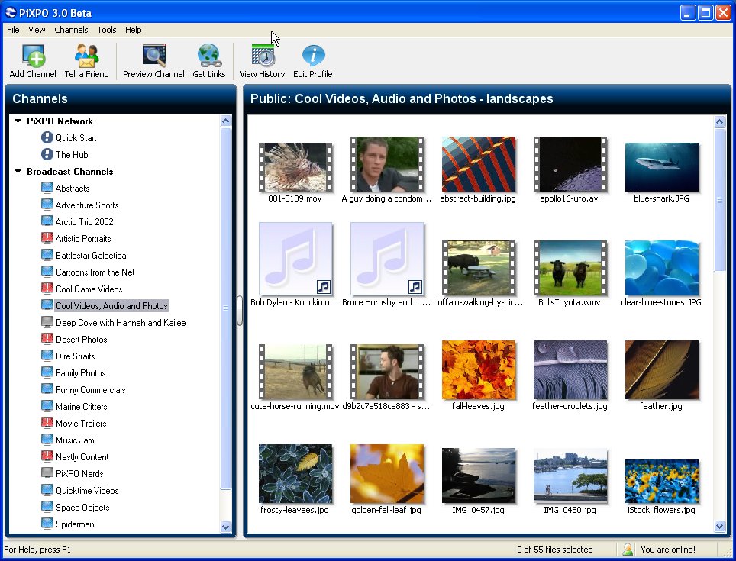Screen dimensions: 736x561
Task: Click the fall-leaves.jpg thumbnail
Action: 478,370
